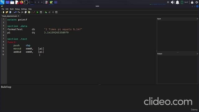The width and height of the screenshot is (199, 112).
Task: Click inside the Input text area
Action: pos(177,36)
